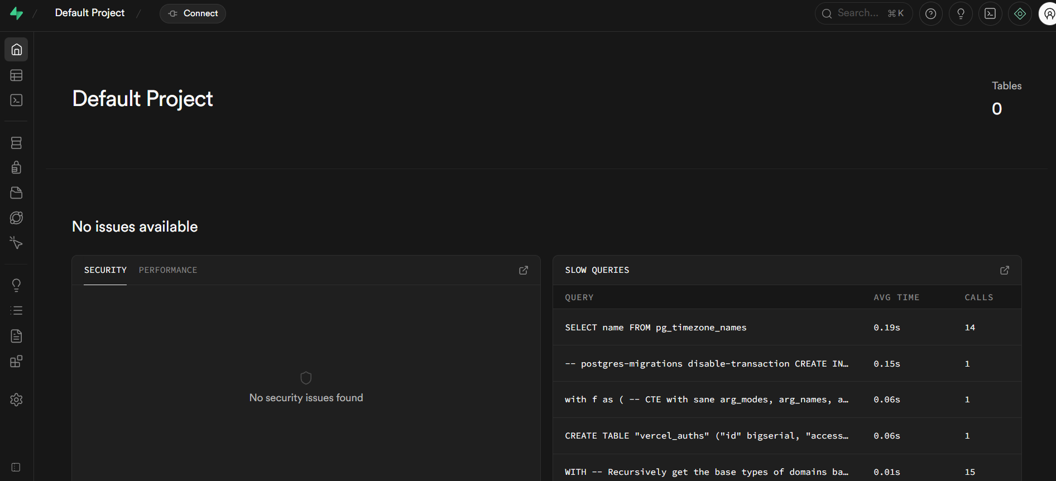The height and width of the screenshot is (481, 1056).
Task: Open Project Overview home icon in sidebar
Action: [17, 50]
